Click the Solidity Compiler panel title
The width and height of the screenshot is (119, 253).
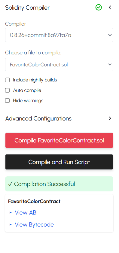pyautogui.click(x=27, y=8)
